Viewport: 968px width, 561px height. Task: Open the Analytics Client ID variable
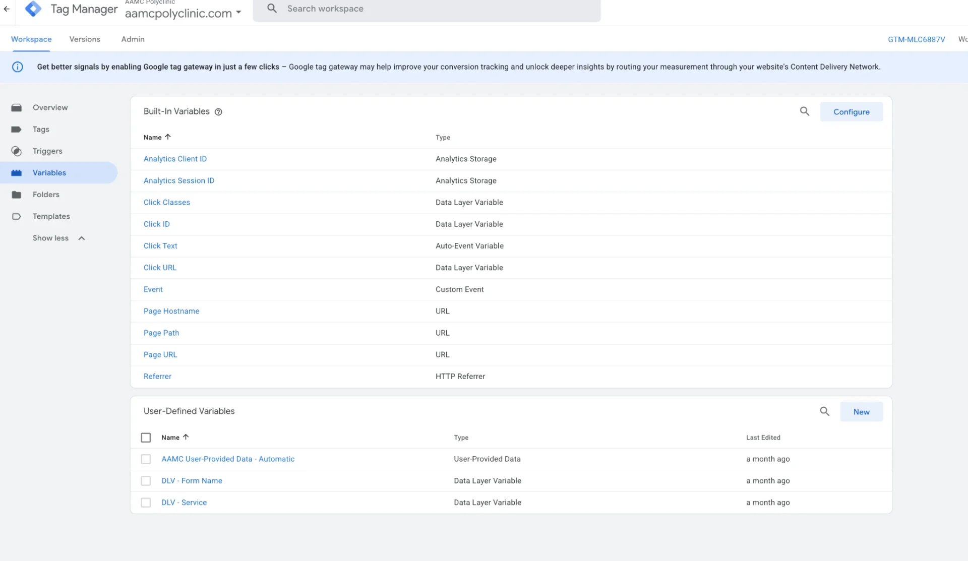(175, 159)
